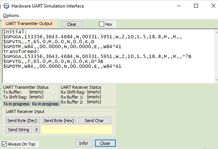This screenshot has height=149, width=218.
Task: Open the Options menu
Action: tap(11, 16)
